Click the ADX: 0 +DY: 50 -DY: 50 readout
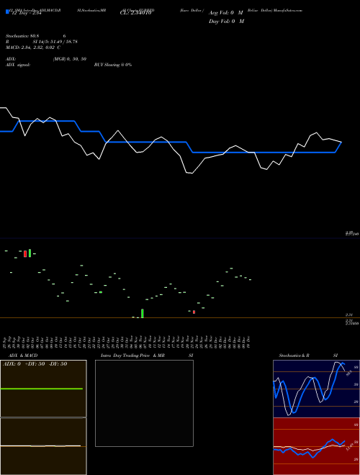The width and height of the screenshot is (360, 475). tap(35, 364)
